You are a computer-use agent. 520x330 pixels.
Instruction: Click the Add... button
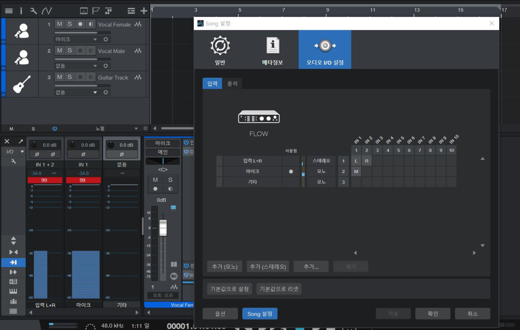(311, 267)
